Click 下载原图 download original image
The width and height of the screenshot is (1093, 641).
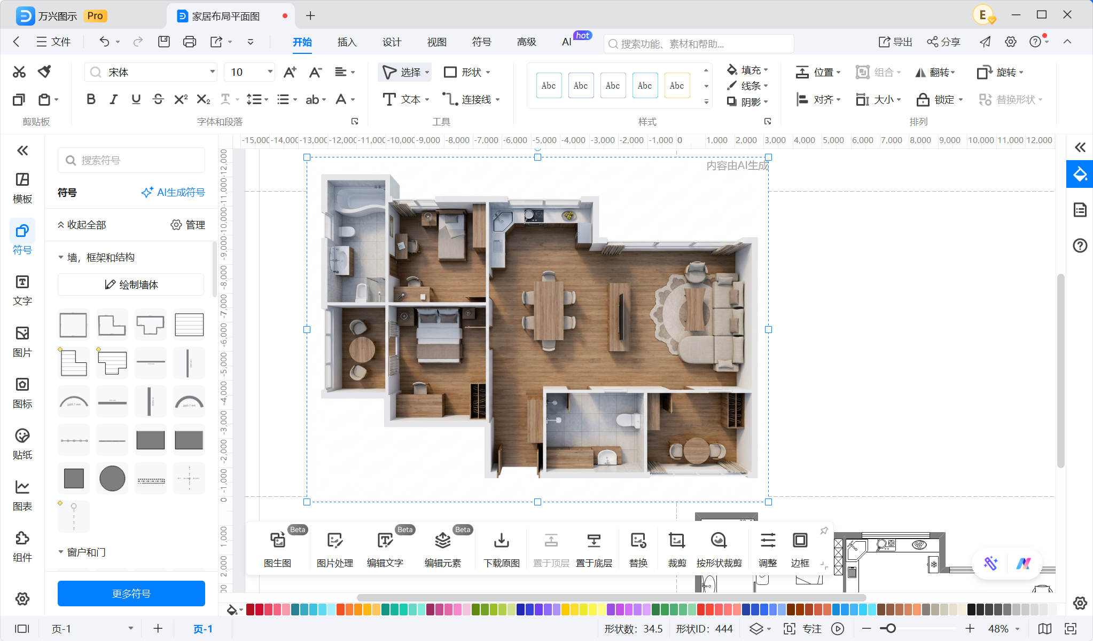(501, 549)
